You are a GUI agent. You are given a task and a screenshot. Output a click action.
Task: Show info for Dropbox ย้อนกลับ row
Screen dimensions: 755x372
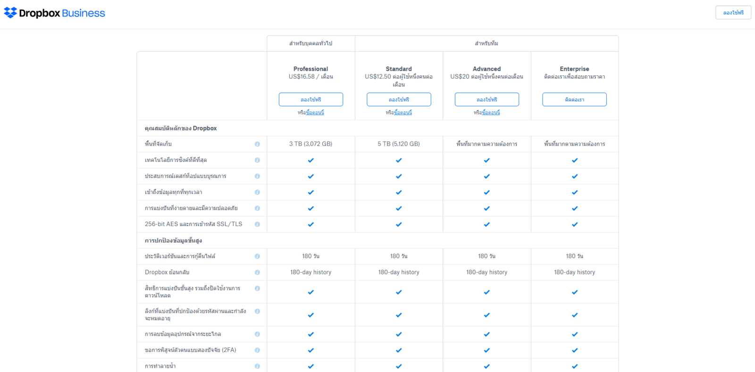point(257,272)
